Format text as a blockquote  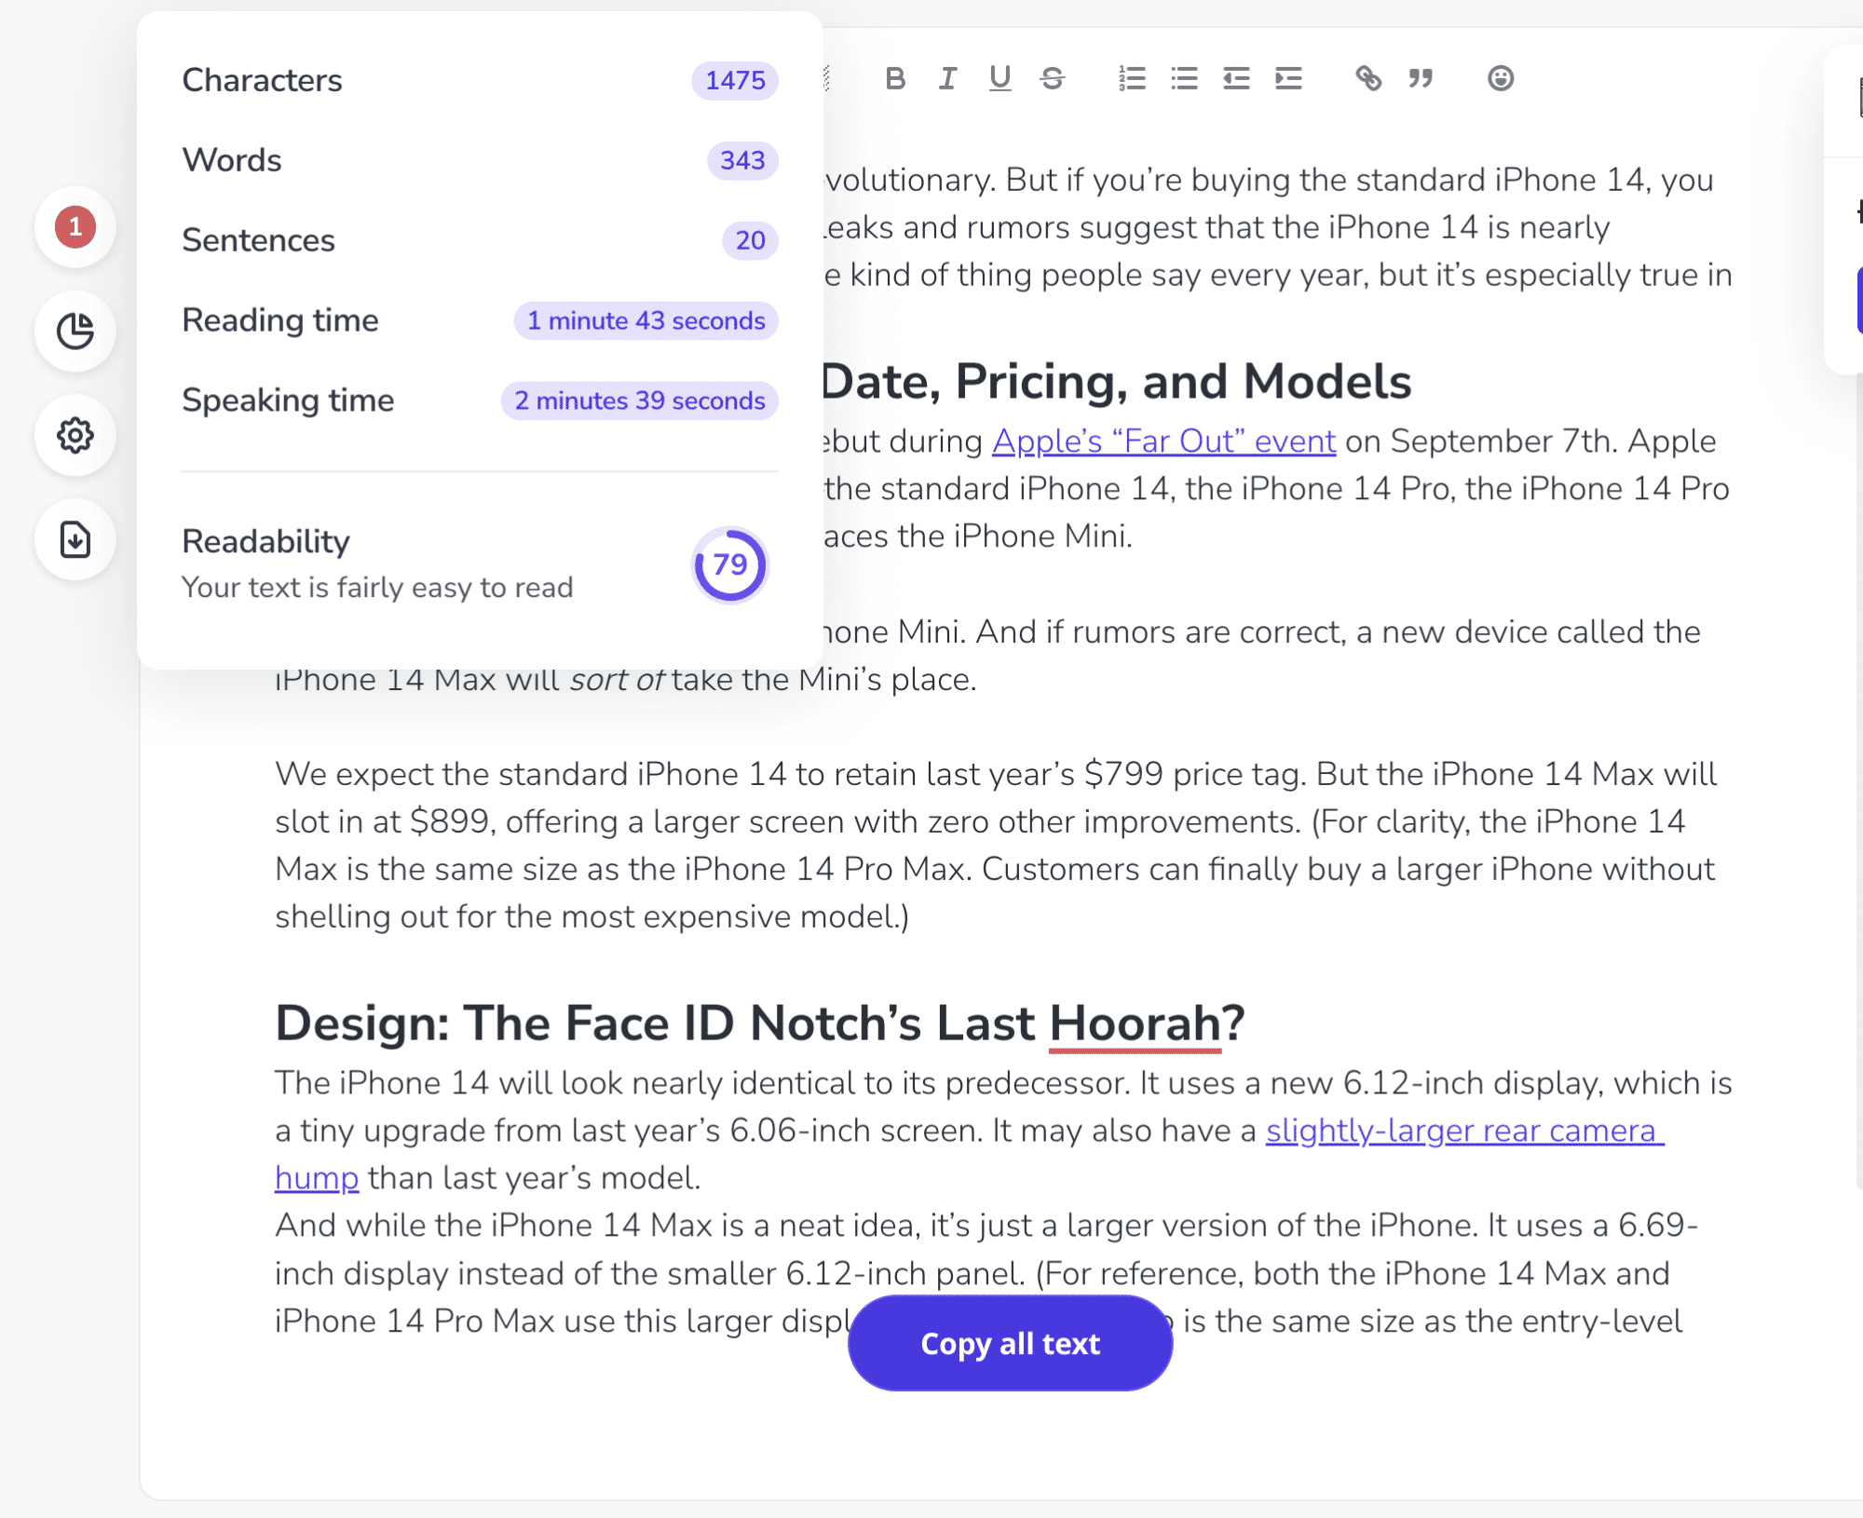click(1419, 79)
